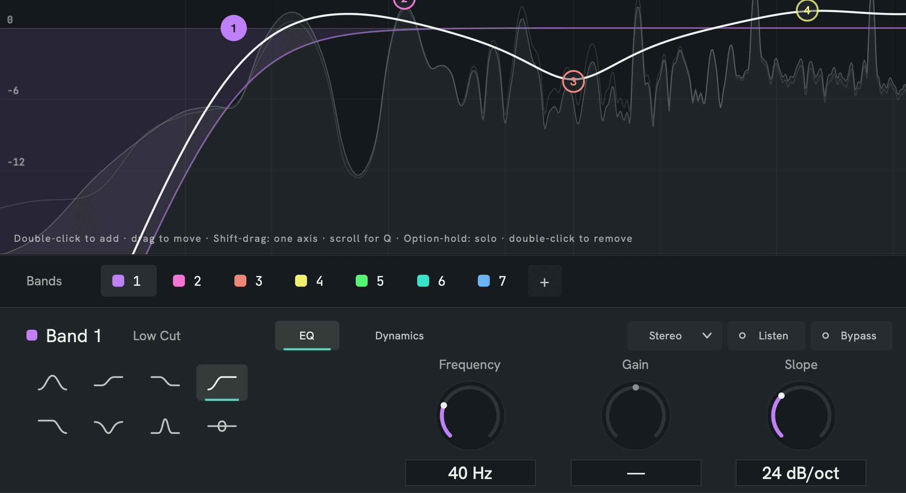This screenshot has height=493, width=906.
Task: Select band 6 in Bands row
Action: (431, 281)
